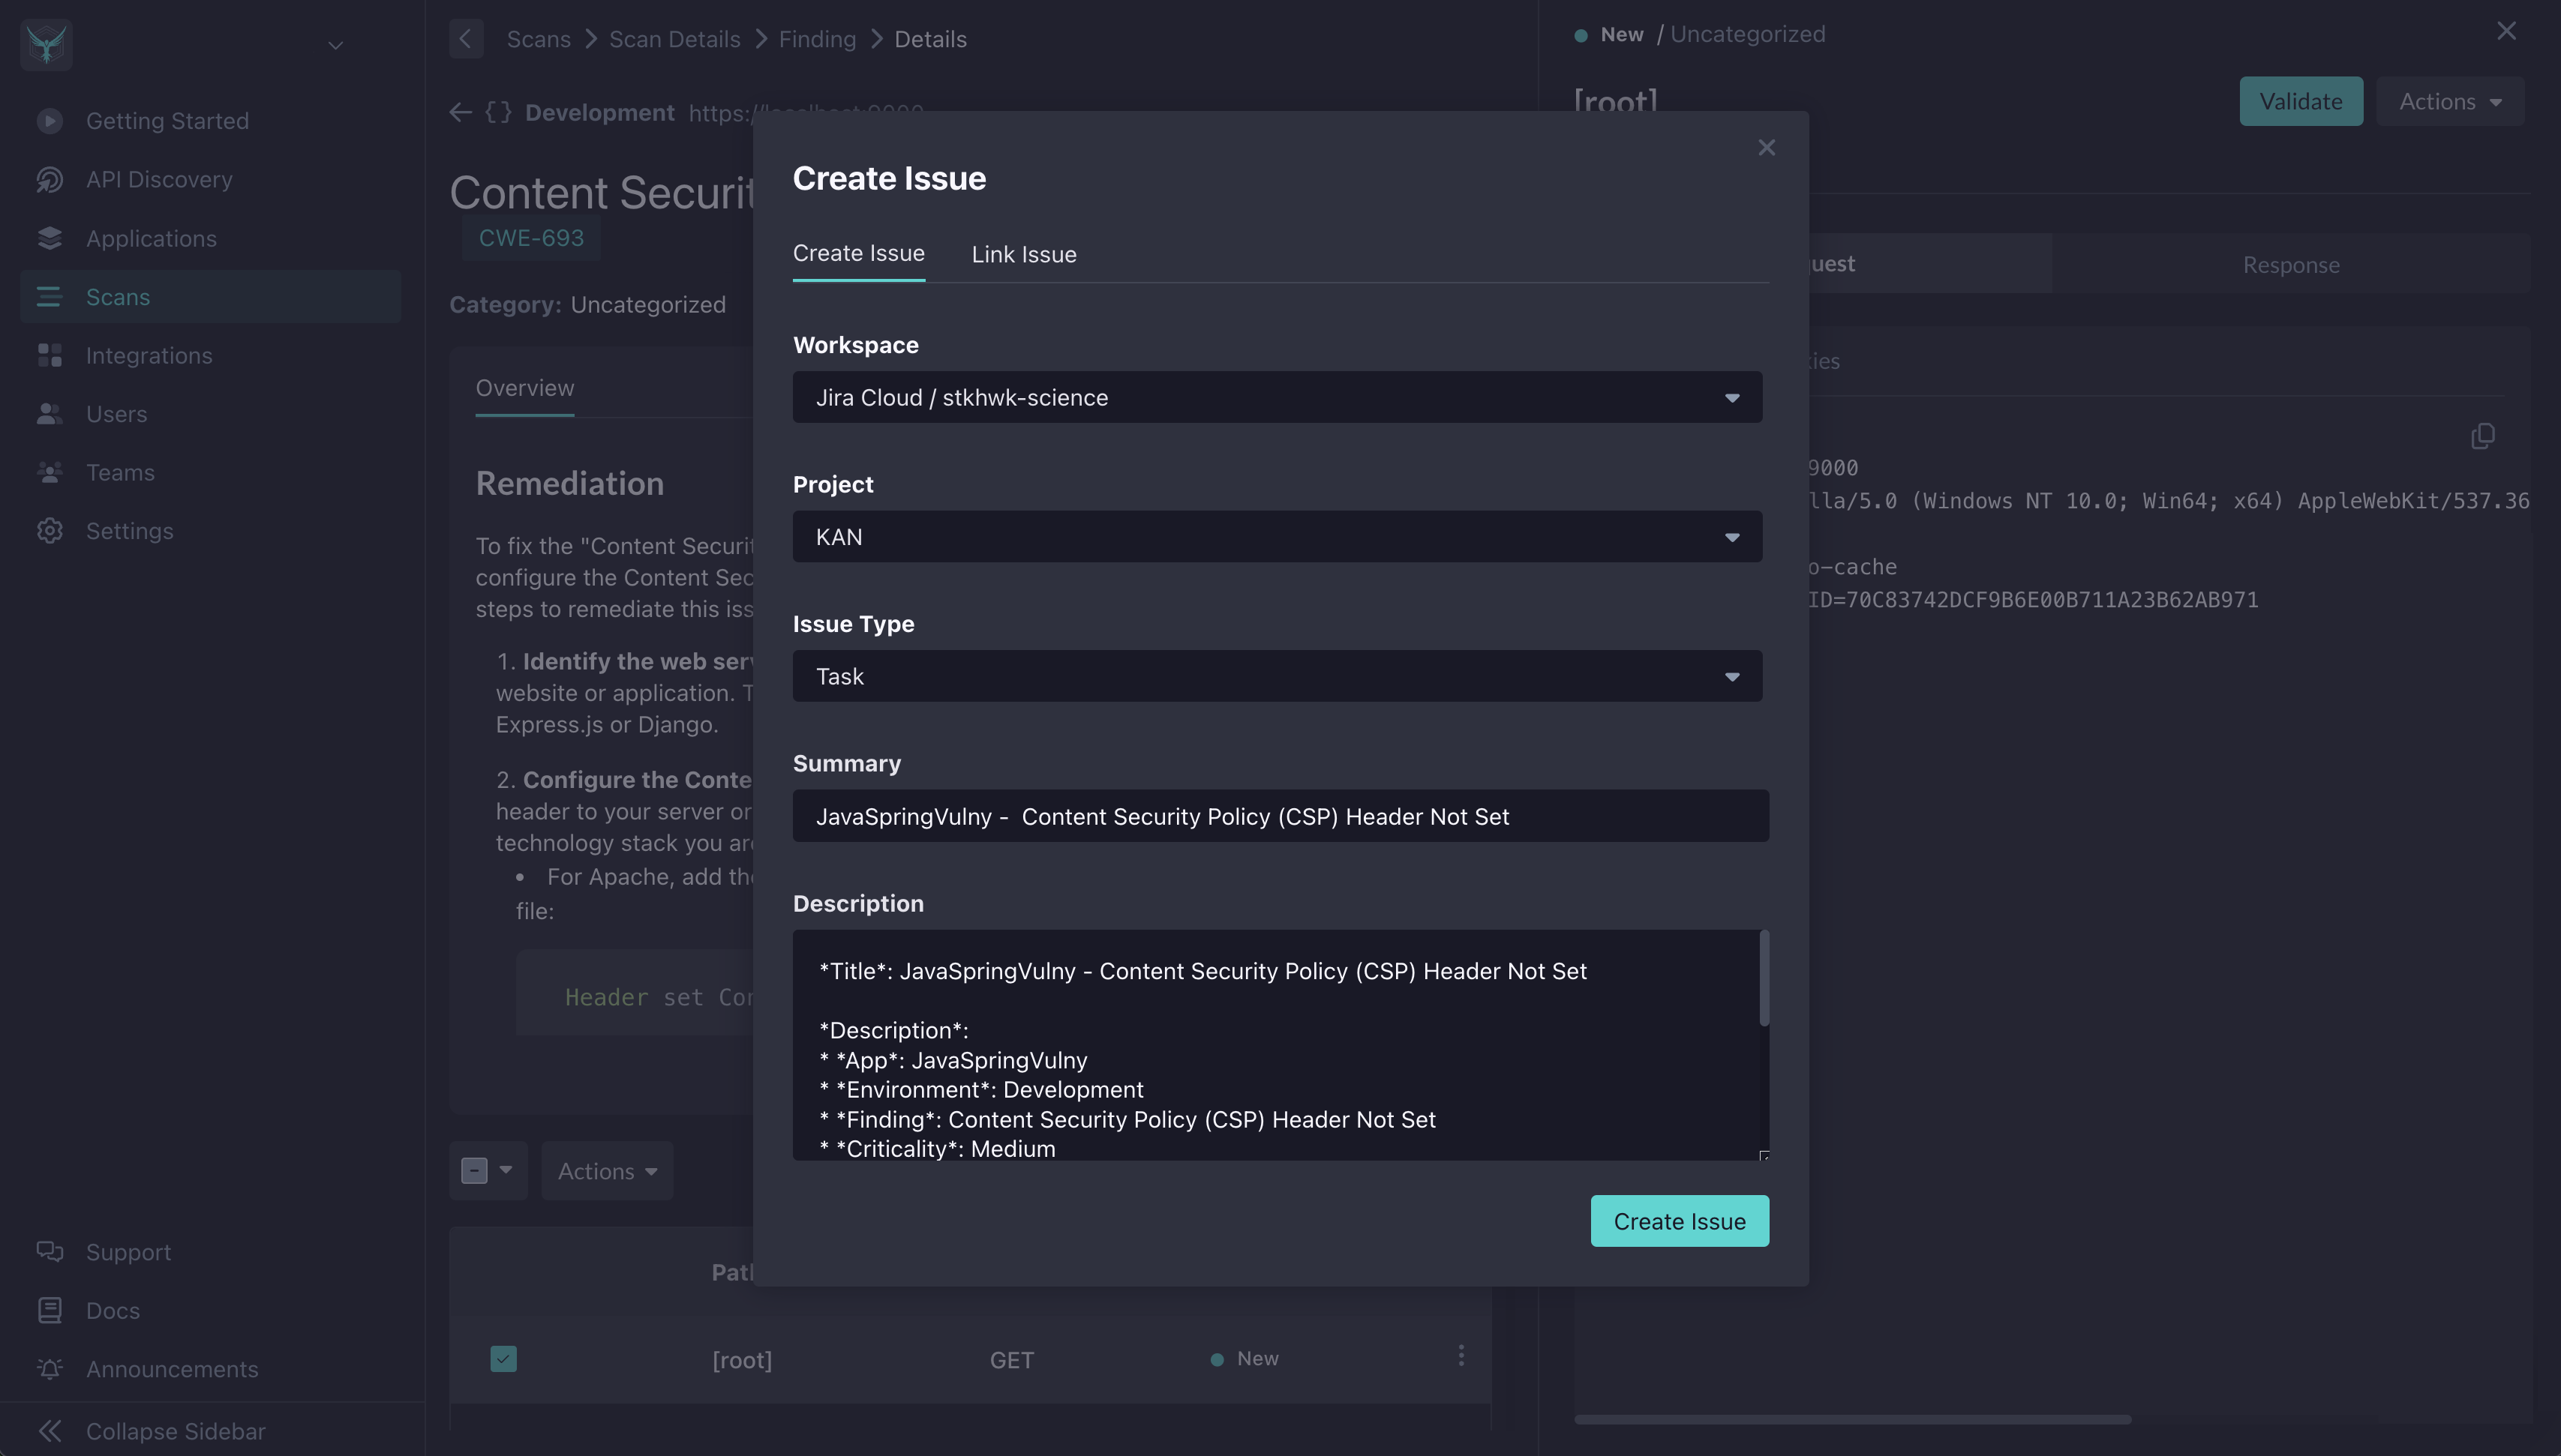Open the Workspace dropdown showing Jira Cloud
The width and height of the screenshot is (2561, 1456).
click(x=1277, y=397)
